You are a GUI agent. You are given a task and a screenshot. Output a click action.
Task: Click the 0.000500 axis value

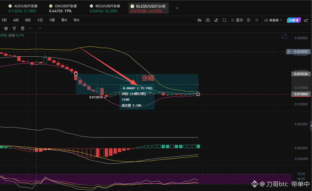pyautogui.click(x=301, y=124)
